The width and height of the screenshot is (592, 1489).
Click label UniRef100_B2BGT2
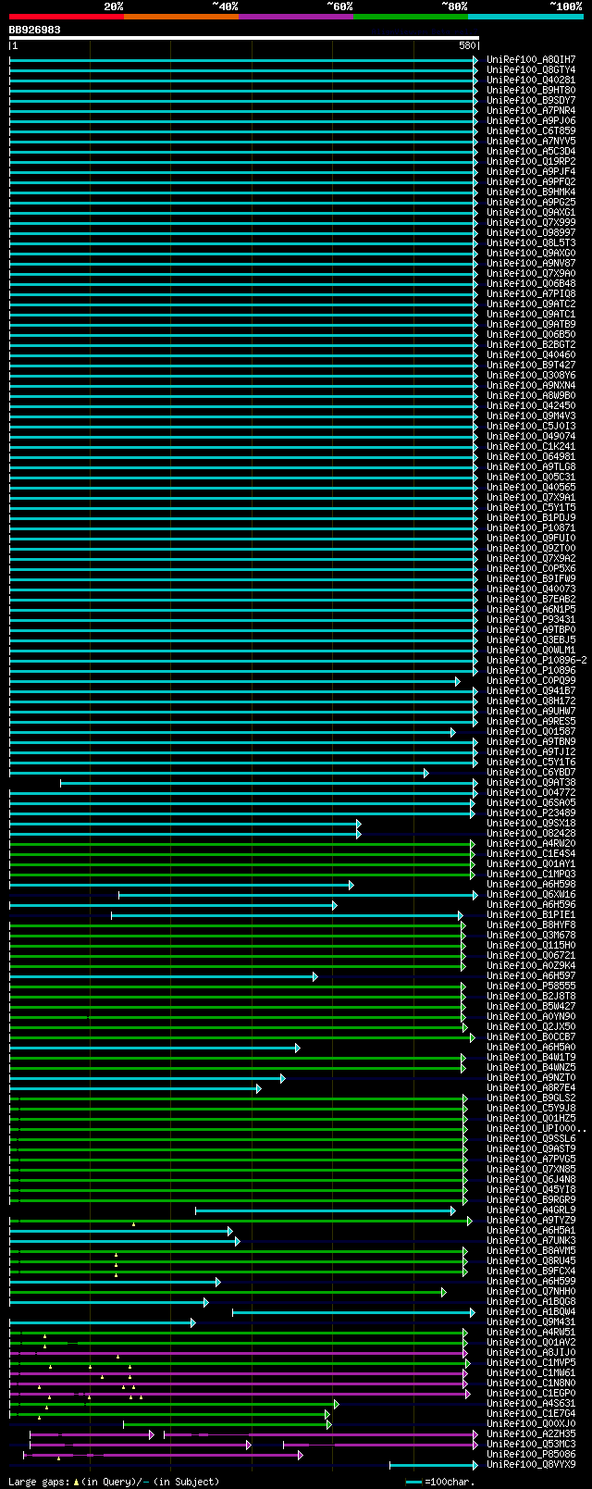tap(531, 345)
